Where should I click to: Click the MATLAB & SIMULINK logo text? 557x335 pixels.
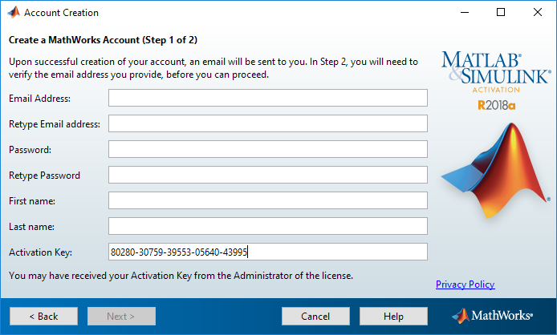click(496, 68)
